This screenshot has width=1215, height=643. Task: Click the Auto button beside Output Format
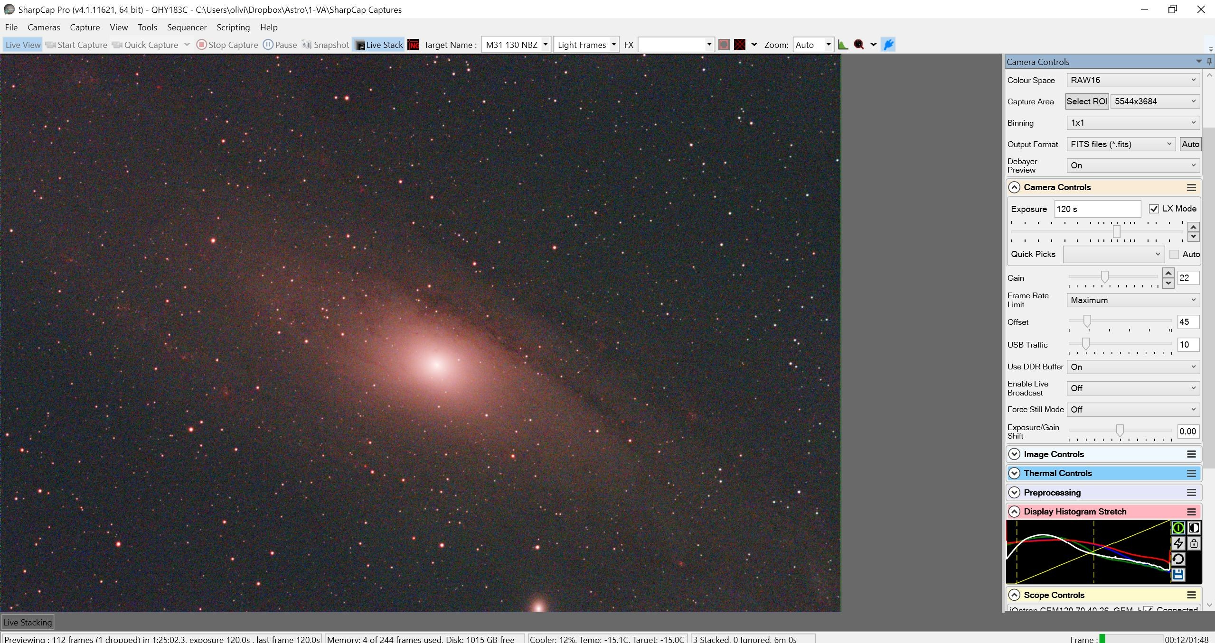point(1190,144)
